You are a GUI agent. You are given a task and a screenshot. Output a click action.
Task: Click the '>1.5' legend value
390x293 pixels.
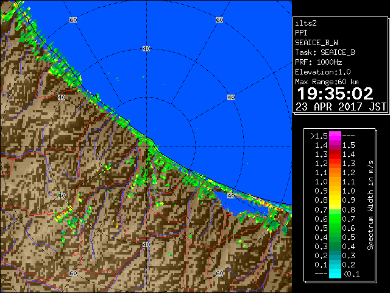(x=319, y=136)
